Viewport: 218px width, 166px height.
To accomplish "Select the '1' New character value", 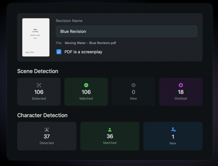I will pos(173,137).
